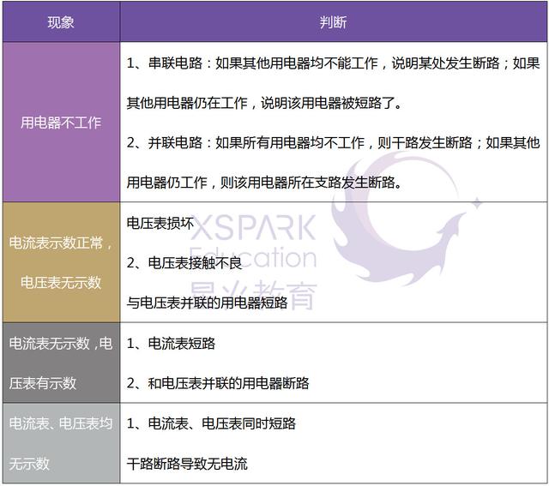Select the text '电流表无示数，电'
This screenshot has height=486, width=549.
pos(61,343)
